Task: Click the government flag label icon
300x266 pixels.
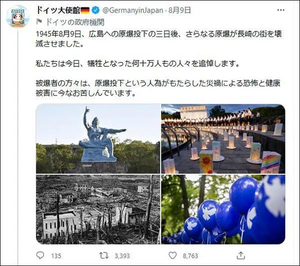Action: tap(39, 22)
